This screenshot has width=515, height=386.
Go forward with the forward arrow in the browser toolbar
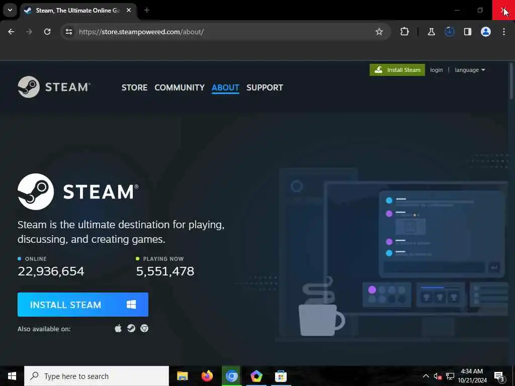[29, 32]
